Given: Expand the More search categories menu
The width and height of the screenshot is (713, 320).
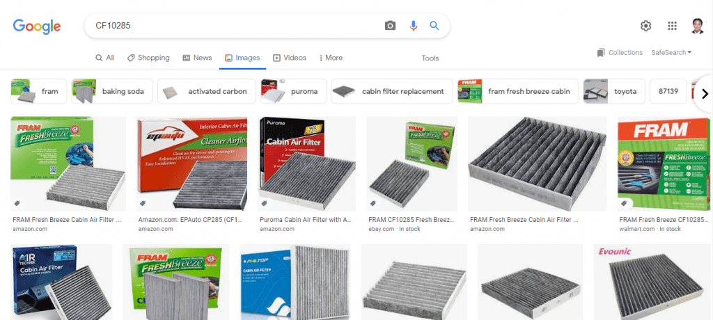Looking at the screenshot, I should [x=331, y=58].
